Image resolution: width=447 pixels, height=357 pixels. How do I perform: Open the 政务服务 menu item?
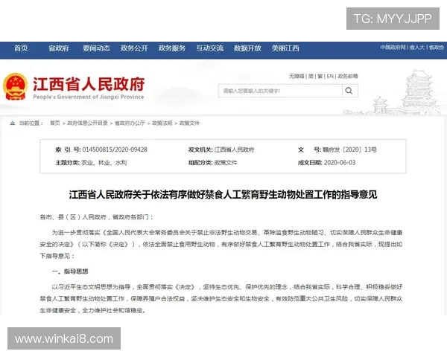(x=172, y=48)
